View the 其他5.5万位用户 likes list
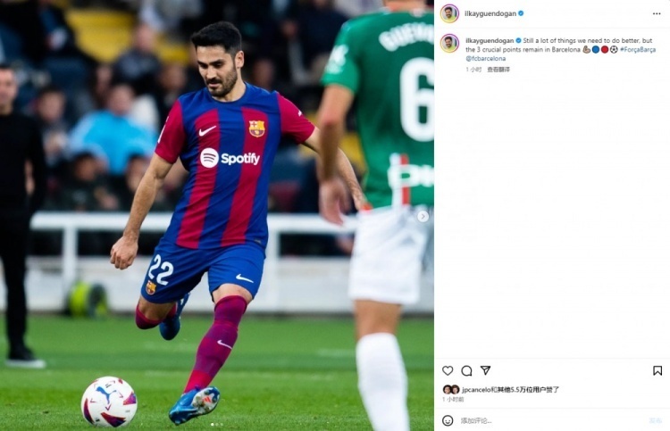Viewport: 670px width, 431px height. point(522,389)
